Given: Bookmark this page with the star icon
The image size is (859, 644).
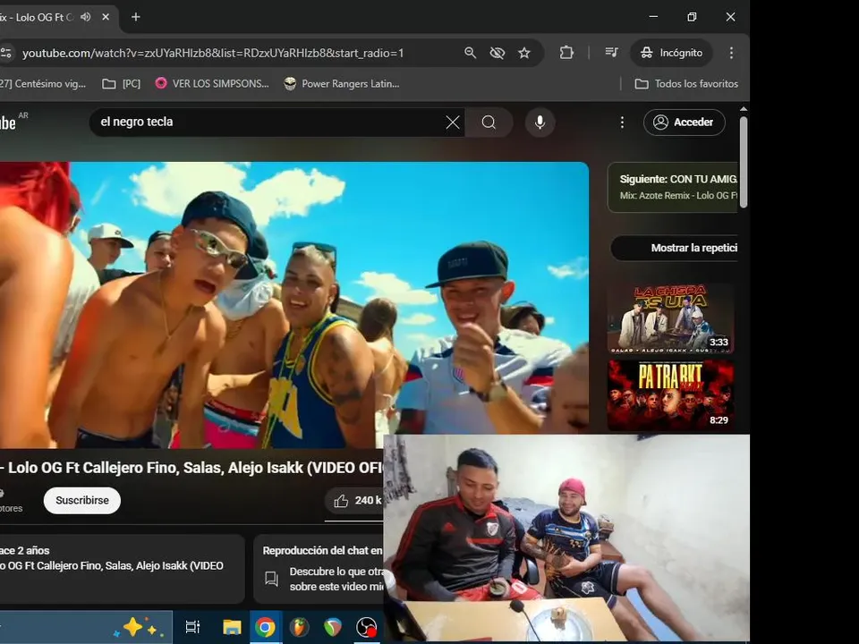Looking at the screenshot, I should click(x=524, y=53).
